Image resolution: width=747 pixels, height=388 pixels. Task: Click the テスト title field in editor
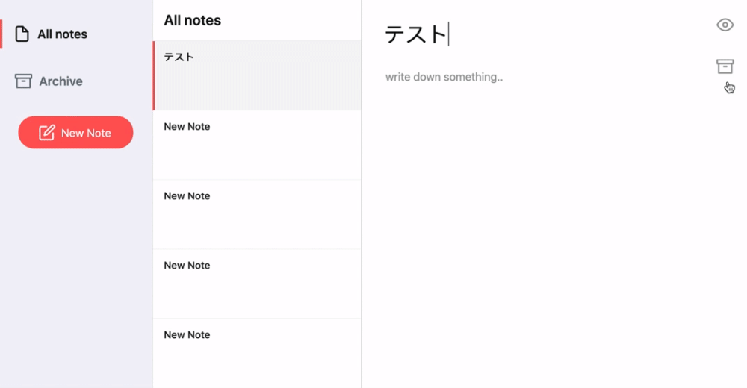point(415,34)
